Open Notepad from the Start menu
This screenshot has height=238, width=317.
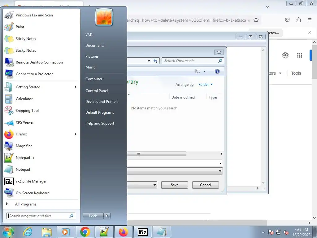[41, 170]
